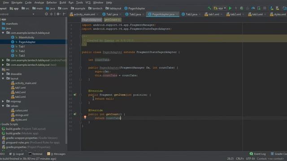Close the PagerAdapter.java tab
This screenshot has width=287, height=161.
pos(177,14)
